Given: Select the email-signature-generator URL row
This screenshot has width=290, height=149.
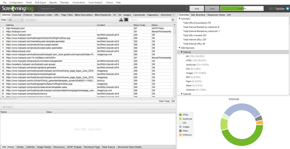Looking at the screenshot, I should pos(87,68).
